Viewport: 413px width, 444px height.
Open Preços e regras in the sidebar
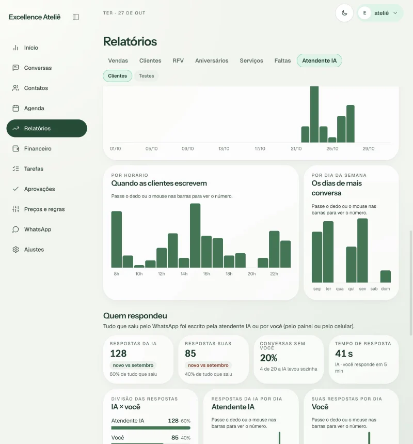[x=46, y=209]
